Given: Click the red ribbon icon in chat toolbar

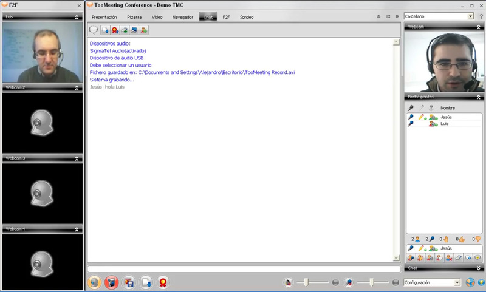Looking at the screenshot, I should (115, 30).
